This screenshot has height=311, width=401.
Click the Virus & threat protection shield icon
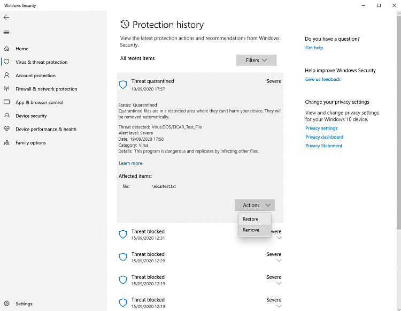click(x=6, y=62)
